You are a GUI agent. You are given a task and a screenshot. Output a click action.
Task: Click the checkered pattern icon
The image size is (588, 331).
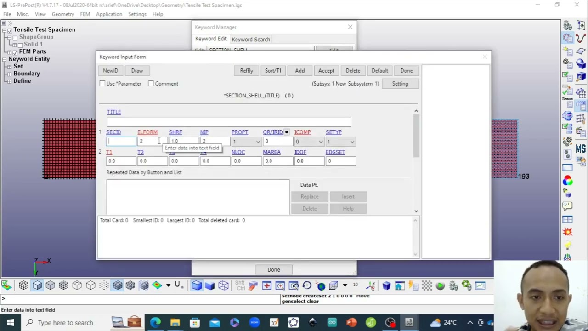[427, 286]
